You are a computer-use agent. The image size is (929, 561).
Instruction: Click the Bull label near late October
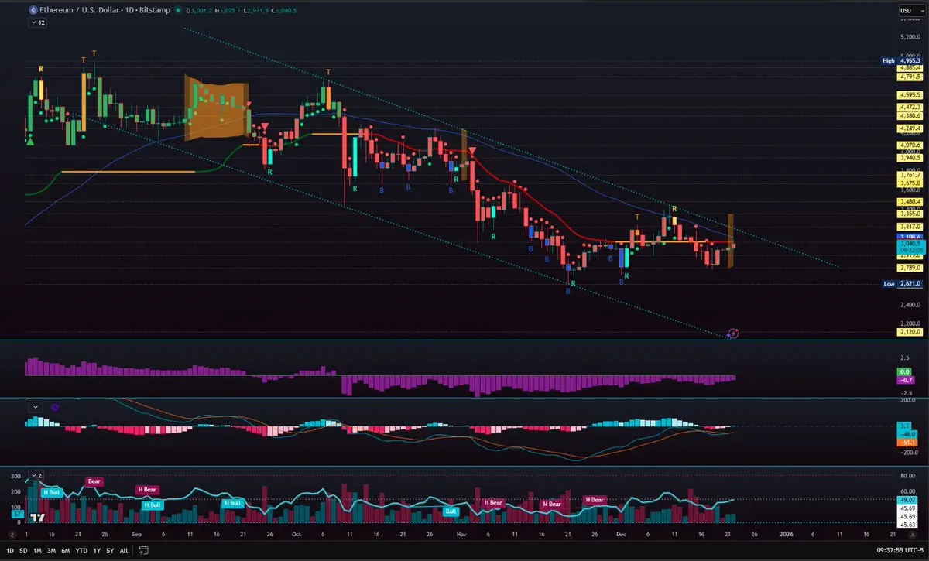coord(451,511)
